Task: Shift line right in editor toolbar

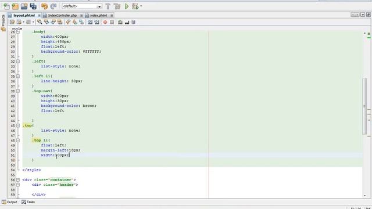Action: point(96,22)
